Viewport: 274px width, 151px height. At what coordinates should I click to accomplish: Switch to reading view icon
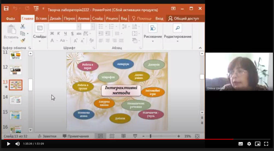click(124, 136)
